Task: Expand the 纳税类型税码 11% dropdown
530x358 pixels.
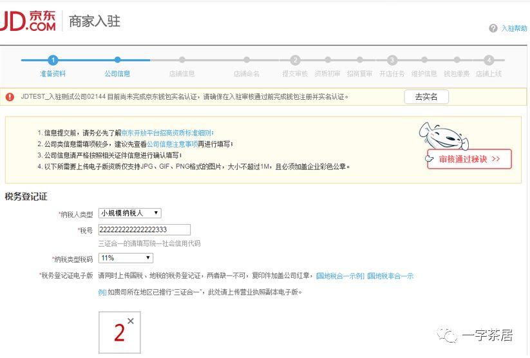Action: pos(126,258)
